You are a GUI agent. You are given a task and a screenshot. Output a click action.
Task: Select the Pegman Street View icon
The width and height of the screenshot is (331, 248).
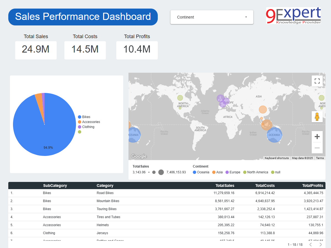click(x=317, y=116)
